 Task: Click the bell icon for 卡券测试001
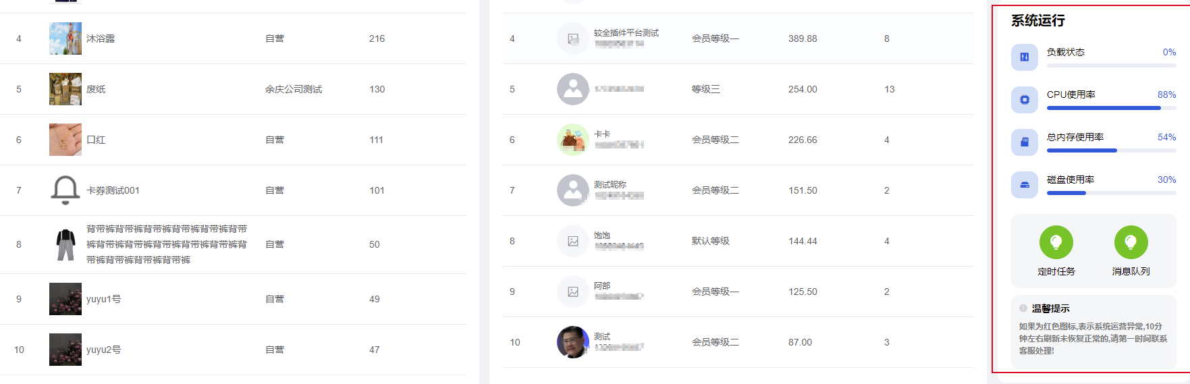65,190
